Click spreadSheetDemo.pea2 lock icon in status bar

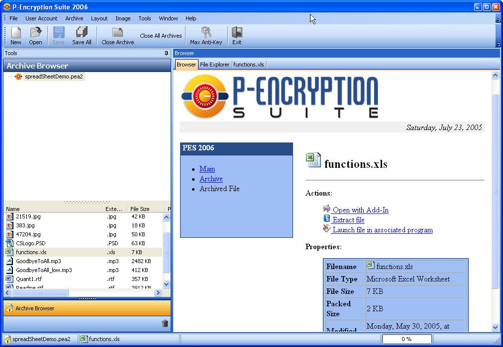pos(7,339)
